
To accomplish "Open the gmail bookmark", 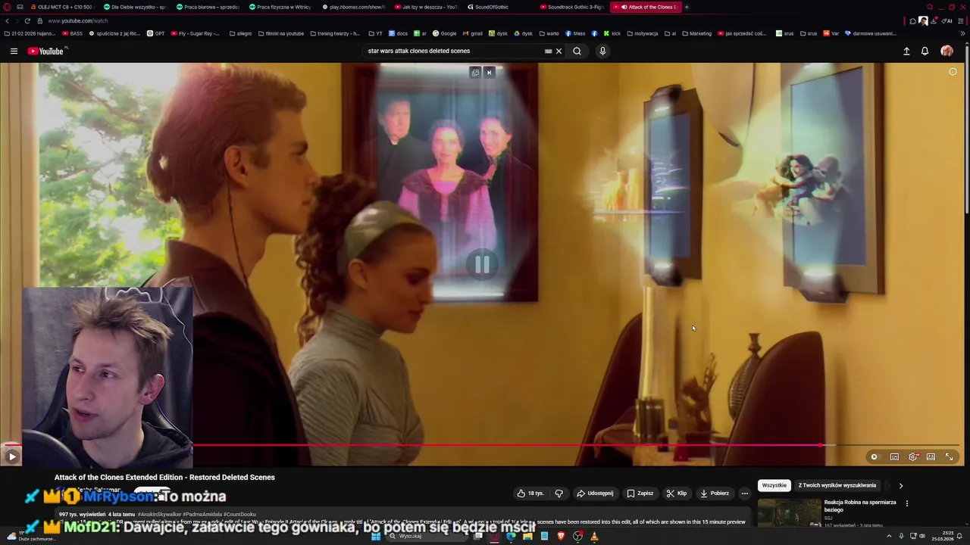I will (x=472, y=33).
